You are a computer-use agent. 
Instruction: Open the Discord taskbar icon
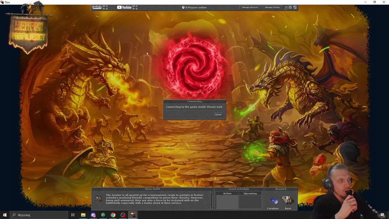(x=93, y=215)
